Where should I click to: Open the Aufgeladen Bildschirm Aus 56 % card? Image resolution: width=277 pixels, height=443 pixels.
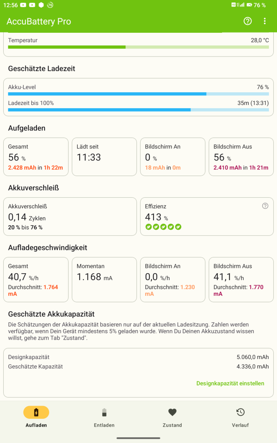(x=241, y=157)
